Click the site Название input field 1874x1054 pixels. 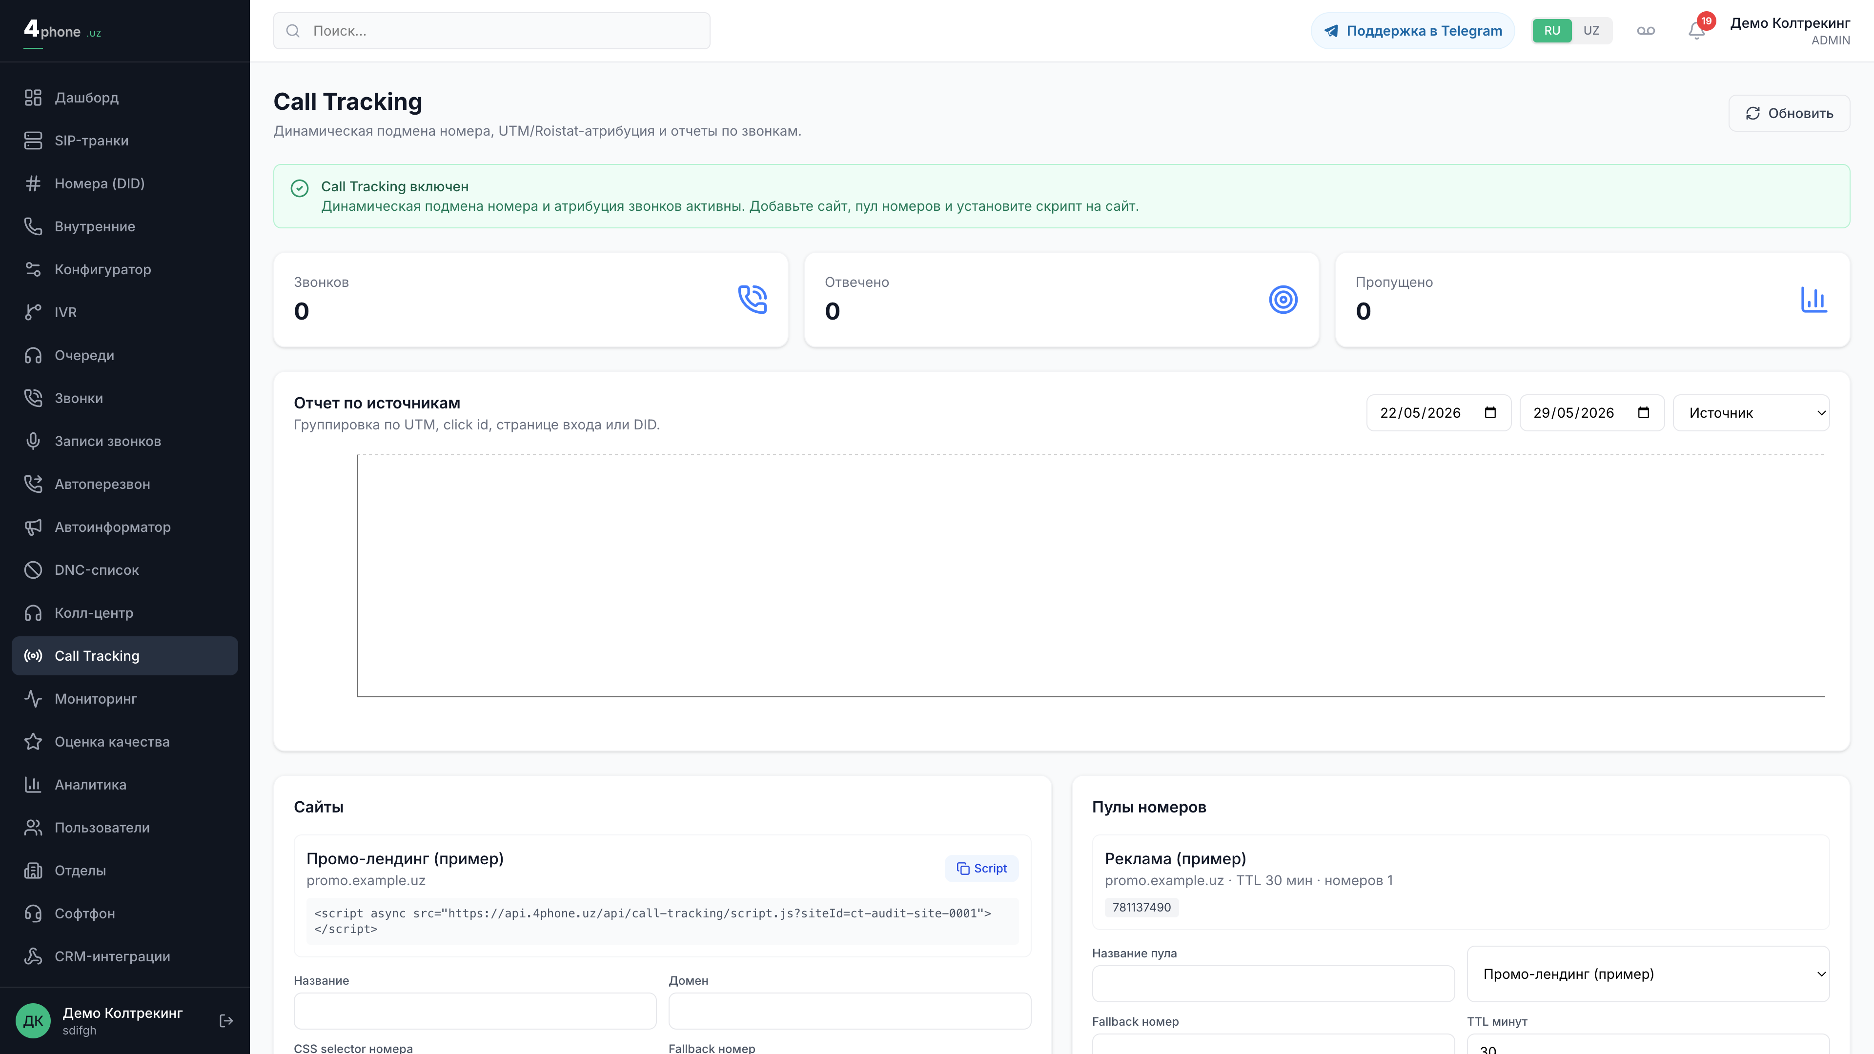[x=475, y=1011]
